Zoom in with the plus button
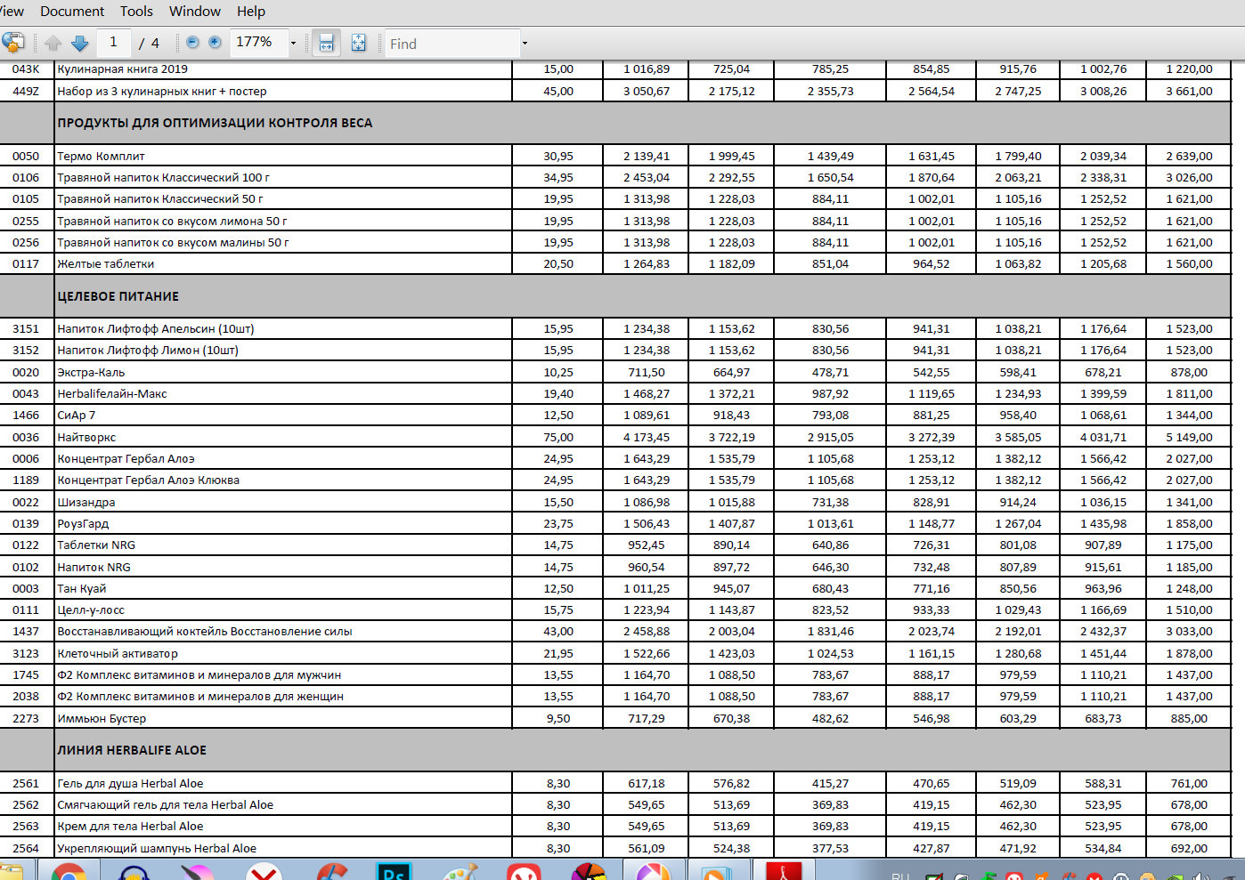 pos(215,42)
